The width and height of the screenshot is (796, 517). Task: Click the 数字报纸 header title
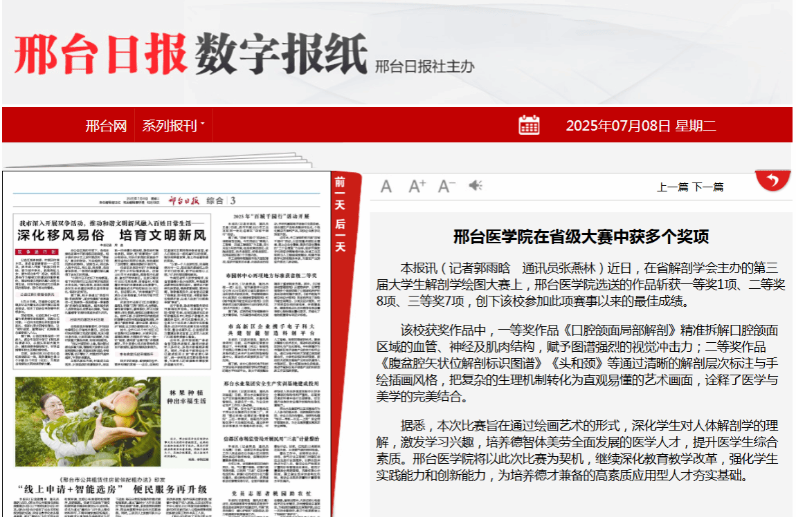tap(280, 54)
